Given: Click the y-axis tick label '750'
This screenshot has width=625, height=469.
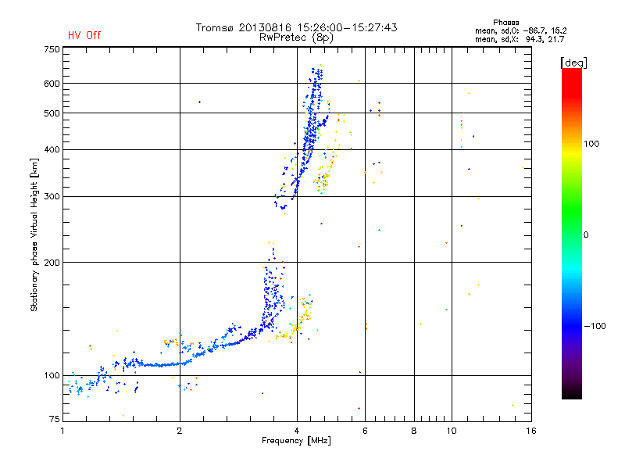Looking at the screenshot, I should click(52, 49).
